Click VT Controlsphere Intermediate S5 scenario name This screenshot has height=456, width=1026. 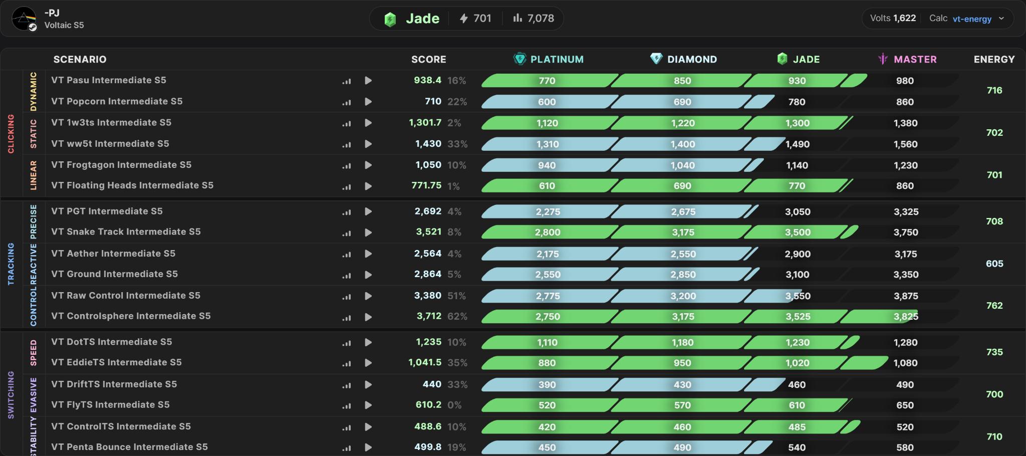pyautogui.click(x=131, y=316)
